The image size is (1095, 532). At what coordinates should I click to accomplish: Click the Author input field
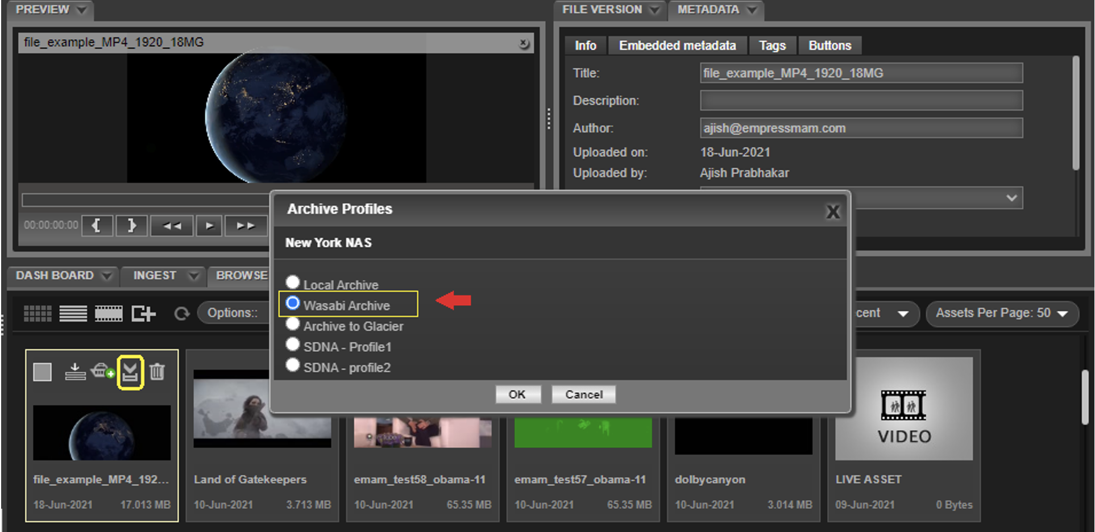tap(861, 128)
